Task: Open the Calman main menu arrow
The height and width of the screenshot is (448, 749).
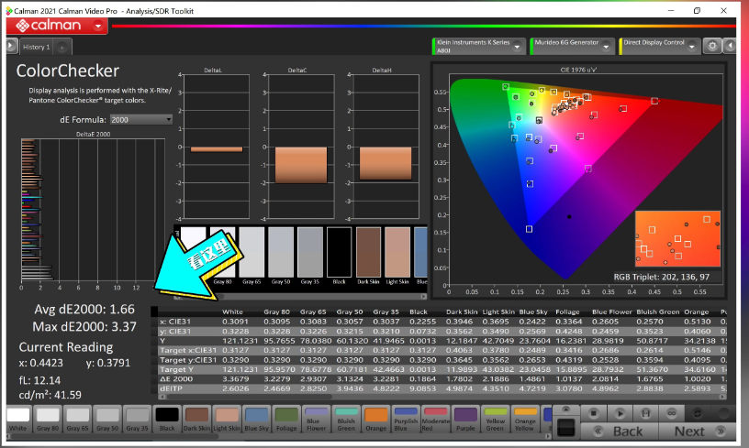Action: [x=99, y=26]
